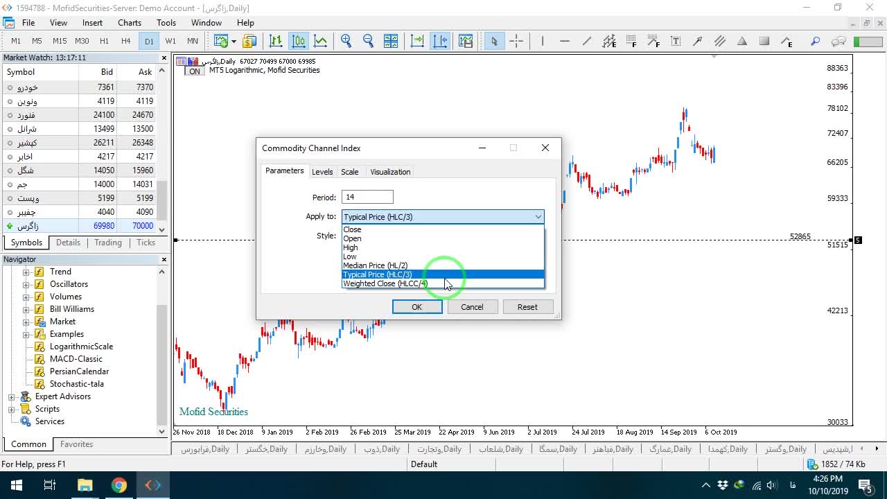Open the New Chart toolbar icon
Viewport: 887px width, 499px height.
[x=221, y=41]
